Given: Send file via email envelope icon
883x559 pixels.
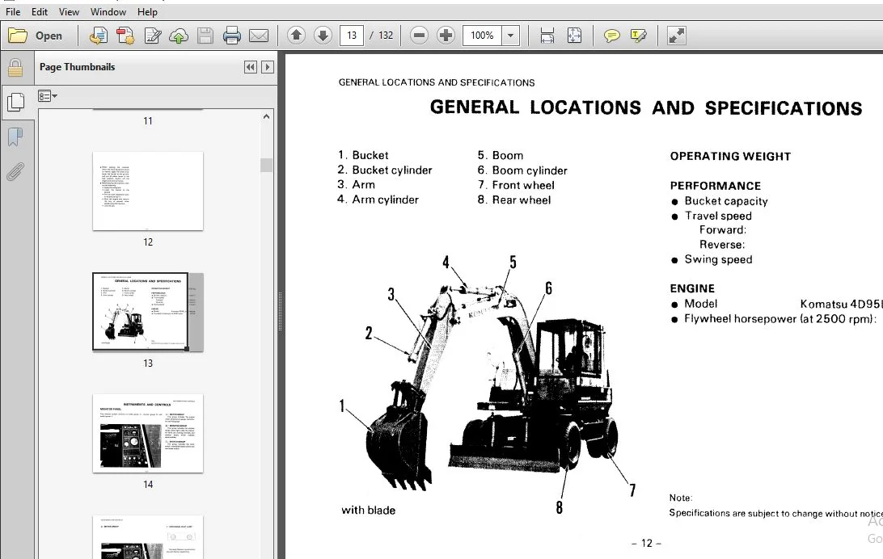Looking at the screenshot, I should 259,36.
